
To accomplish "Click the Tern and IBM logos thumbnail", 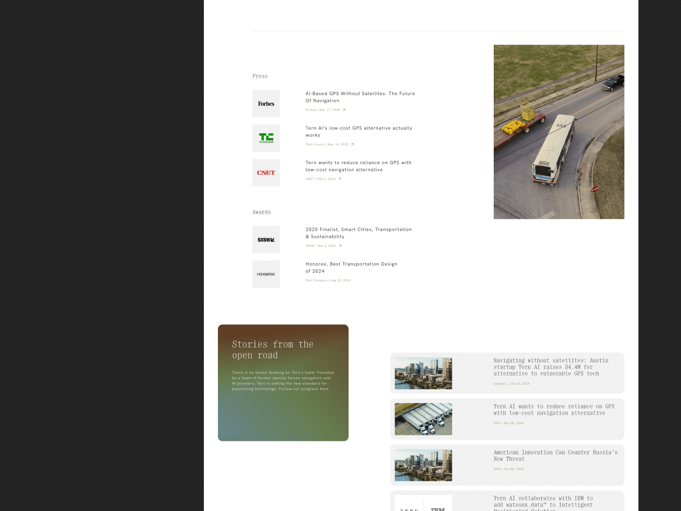I will coord(423,503).
